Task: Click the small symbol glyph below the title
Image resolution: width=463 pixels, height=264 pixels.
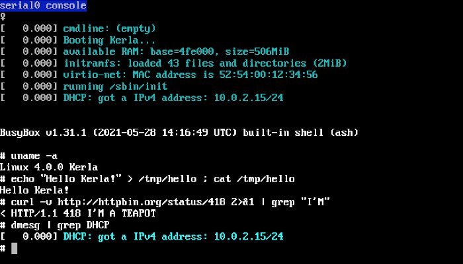Action: coord(3,16)
